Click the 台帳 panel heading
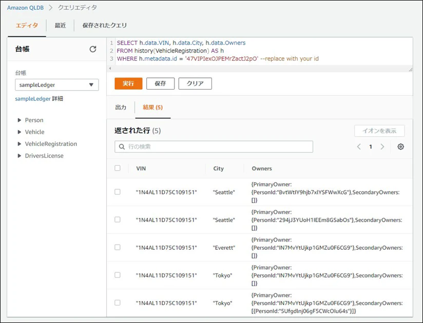The height and width of the screenshot is (323, 423). tap(23, 49)
